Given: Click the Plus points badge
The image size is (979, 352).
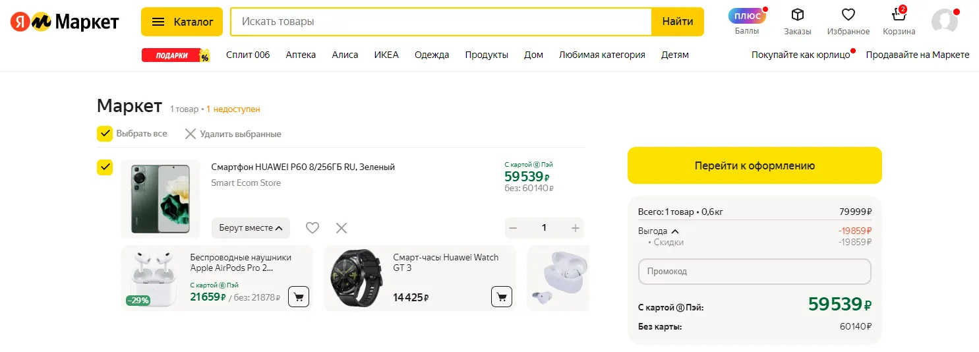Looking at the screenshot, I should point(746,16).
